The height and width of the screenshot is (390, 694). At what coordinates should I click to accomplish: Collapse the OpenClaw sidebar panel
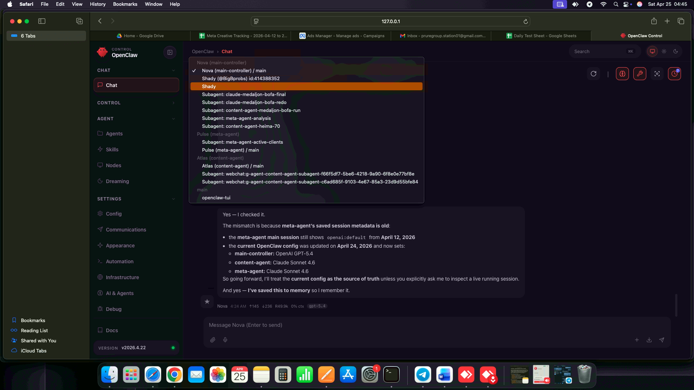point(170,52)
